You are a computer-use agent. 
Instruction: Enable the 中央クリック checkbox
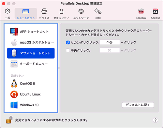pyautogui.click(x=68, y=50)
